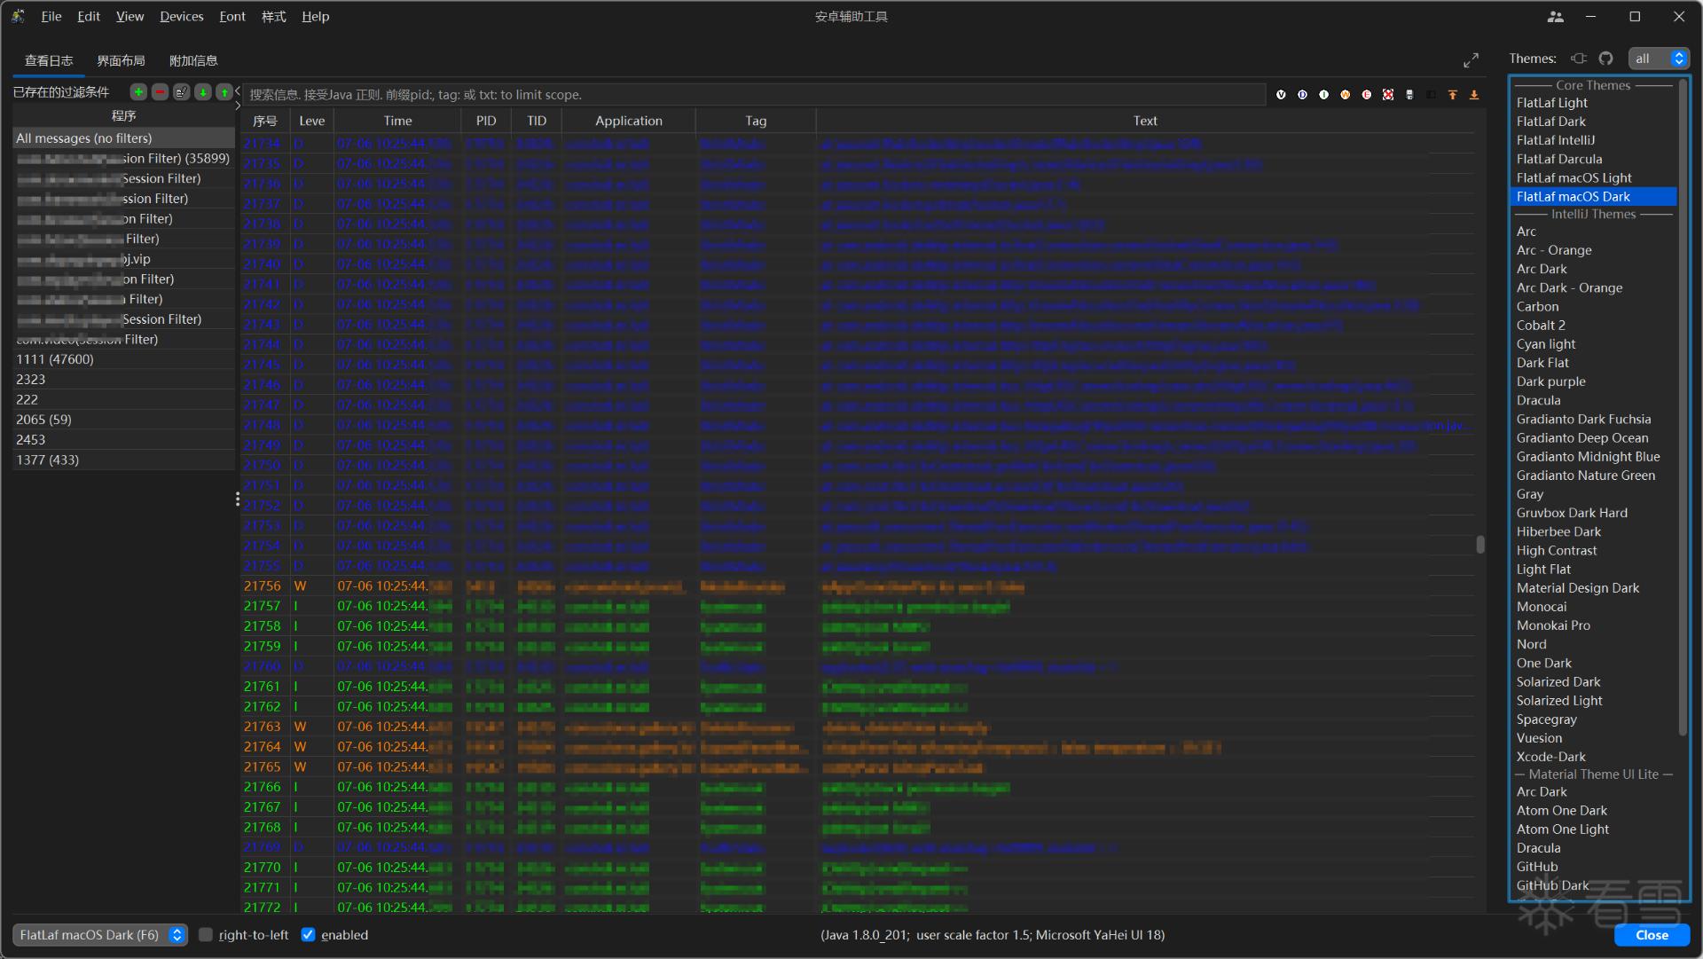1703x959 pixels.
Task: Enable the right-to-left checkbox
Action: tap(206, 935)
